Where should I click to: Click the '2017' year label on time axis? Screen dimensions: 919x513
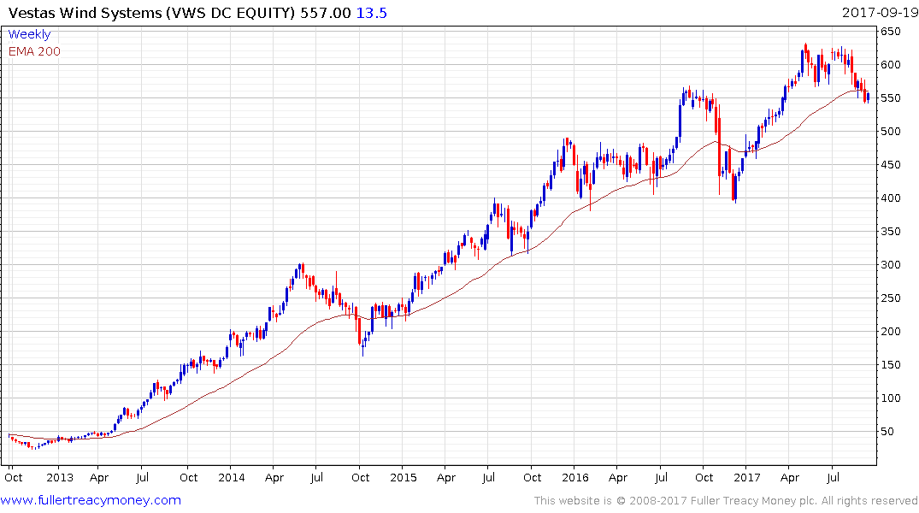pyautogui.click(x=746, y=478)
